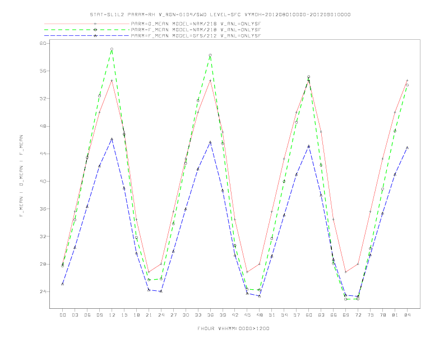Click blue triangle data point at hour 84
The width and height of the screenshot is (444, 343).
(x=408, y=148)
